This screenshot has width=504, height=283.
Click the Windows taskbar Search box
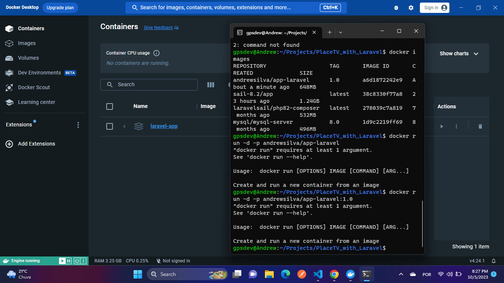tap(187, 274)
